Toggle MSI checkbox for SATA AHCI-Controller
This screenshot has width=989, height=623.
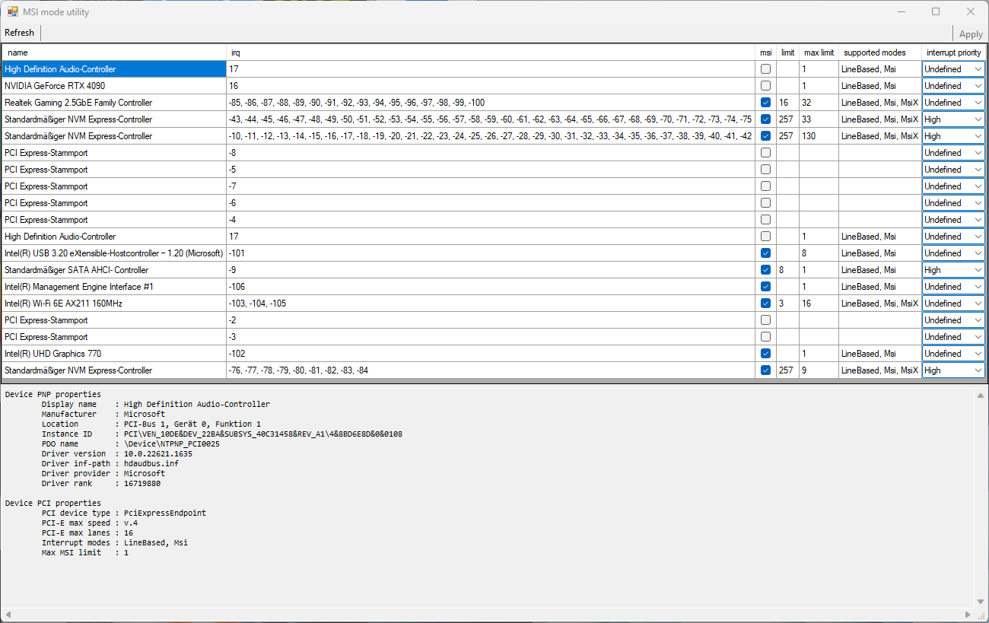[765, 270]
